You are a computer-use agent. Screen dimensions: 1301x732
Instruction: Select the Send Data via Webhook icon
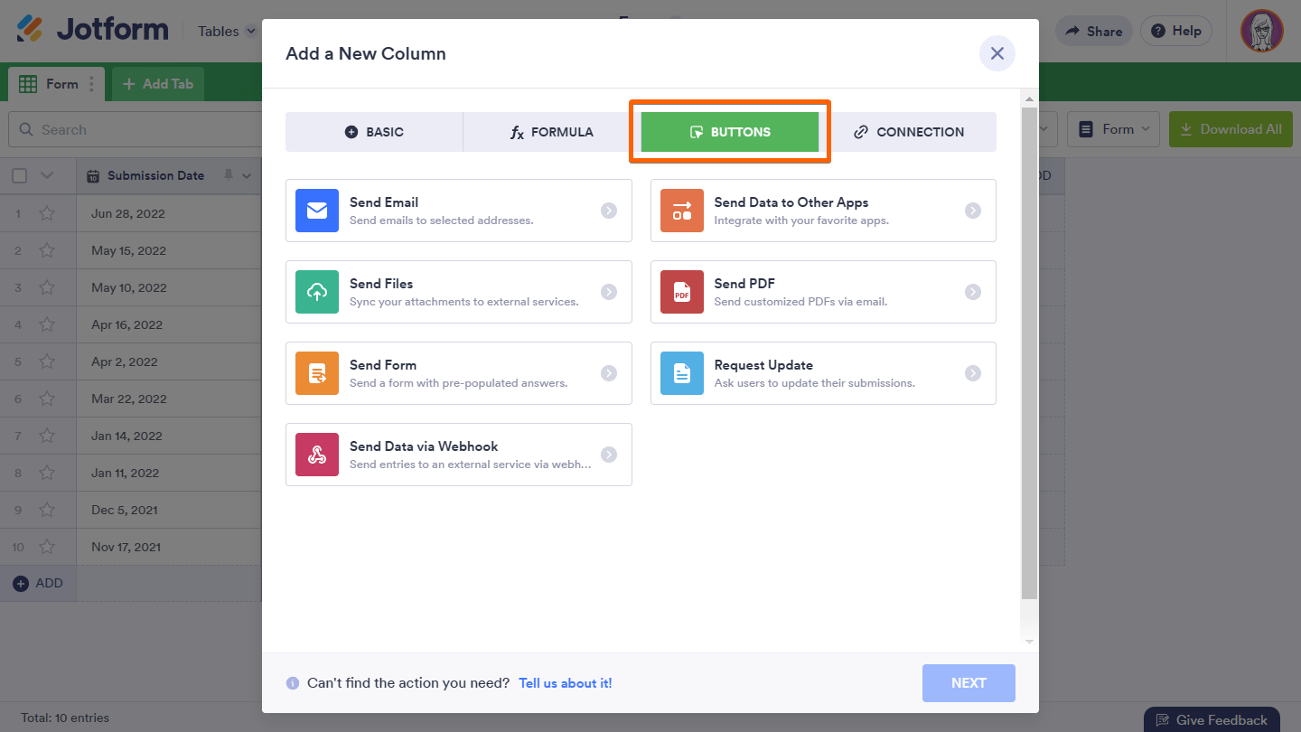pos(317,455)
